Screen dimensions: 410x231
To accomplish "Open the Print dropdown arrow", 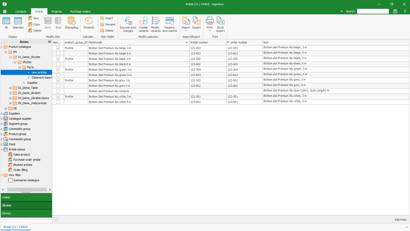I will 210,31.
